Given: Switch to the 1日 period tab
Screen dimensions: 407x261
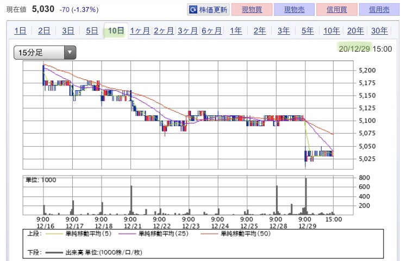Looking at the screenshot, I should 20,31.
